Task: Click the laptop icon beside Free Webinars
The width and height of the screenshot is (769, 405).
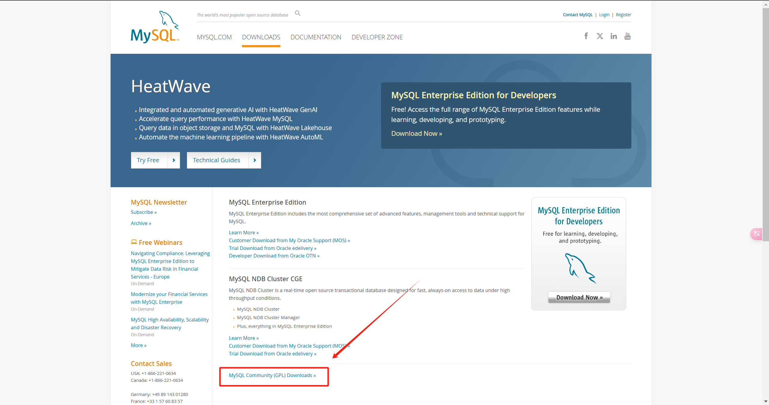Action: point(134,242)
